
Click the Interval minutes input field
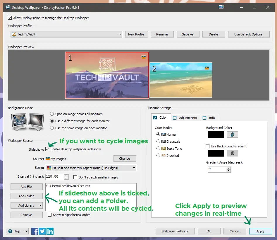(55, 177)
